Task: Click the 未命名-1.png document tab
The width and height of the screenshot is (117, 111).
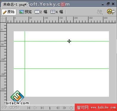Action: click(x=15, y=4)
